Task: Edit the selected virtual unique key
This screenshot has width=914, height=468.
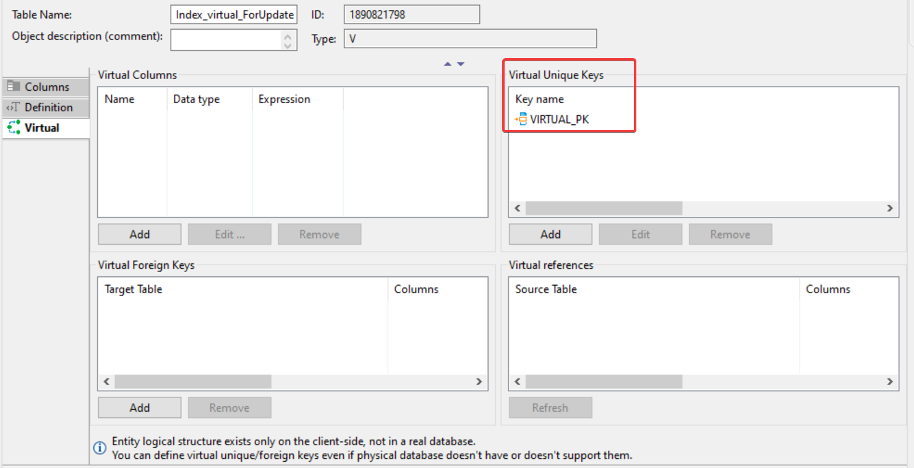Action: pos(640,234)
